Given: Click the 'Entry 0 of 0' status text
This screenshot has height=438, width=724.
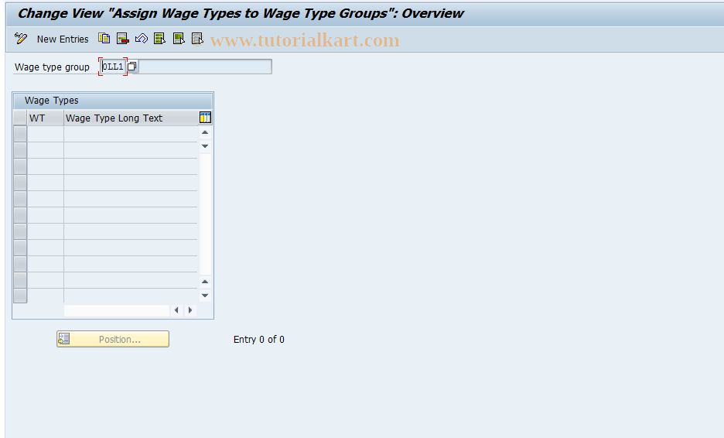Looking at the screenshot, I should [259, 340].
